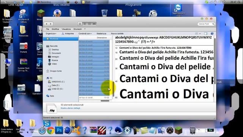Switch to cover flow view
243x137 pixels.
[x=94, y=24]
